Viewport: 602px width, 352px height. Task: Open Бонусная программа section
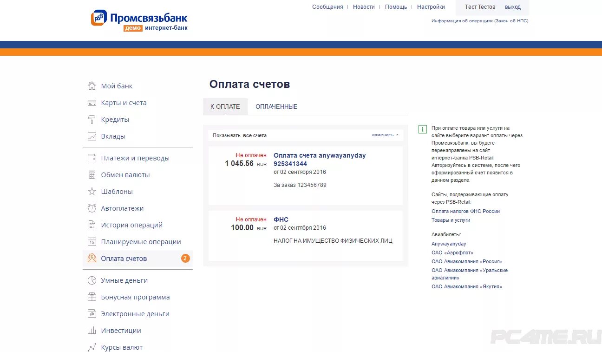point(135,297)
